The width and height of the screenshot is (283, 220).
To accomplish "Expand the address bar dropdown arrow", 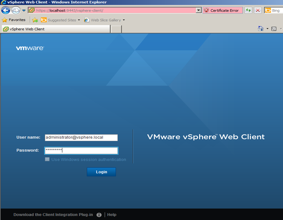I will (199, 10).
